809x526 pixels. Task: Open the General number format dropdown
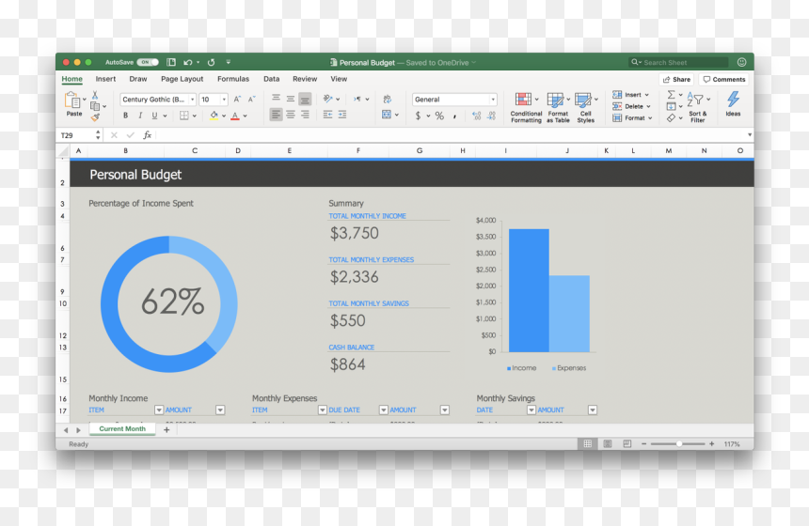[493, 100]
